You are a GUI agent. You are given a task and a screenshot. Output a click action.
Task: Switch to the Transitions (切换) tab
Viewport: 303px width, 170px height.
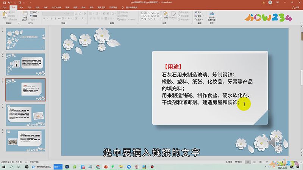[37, 8]
